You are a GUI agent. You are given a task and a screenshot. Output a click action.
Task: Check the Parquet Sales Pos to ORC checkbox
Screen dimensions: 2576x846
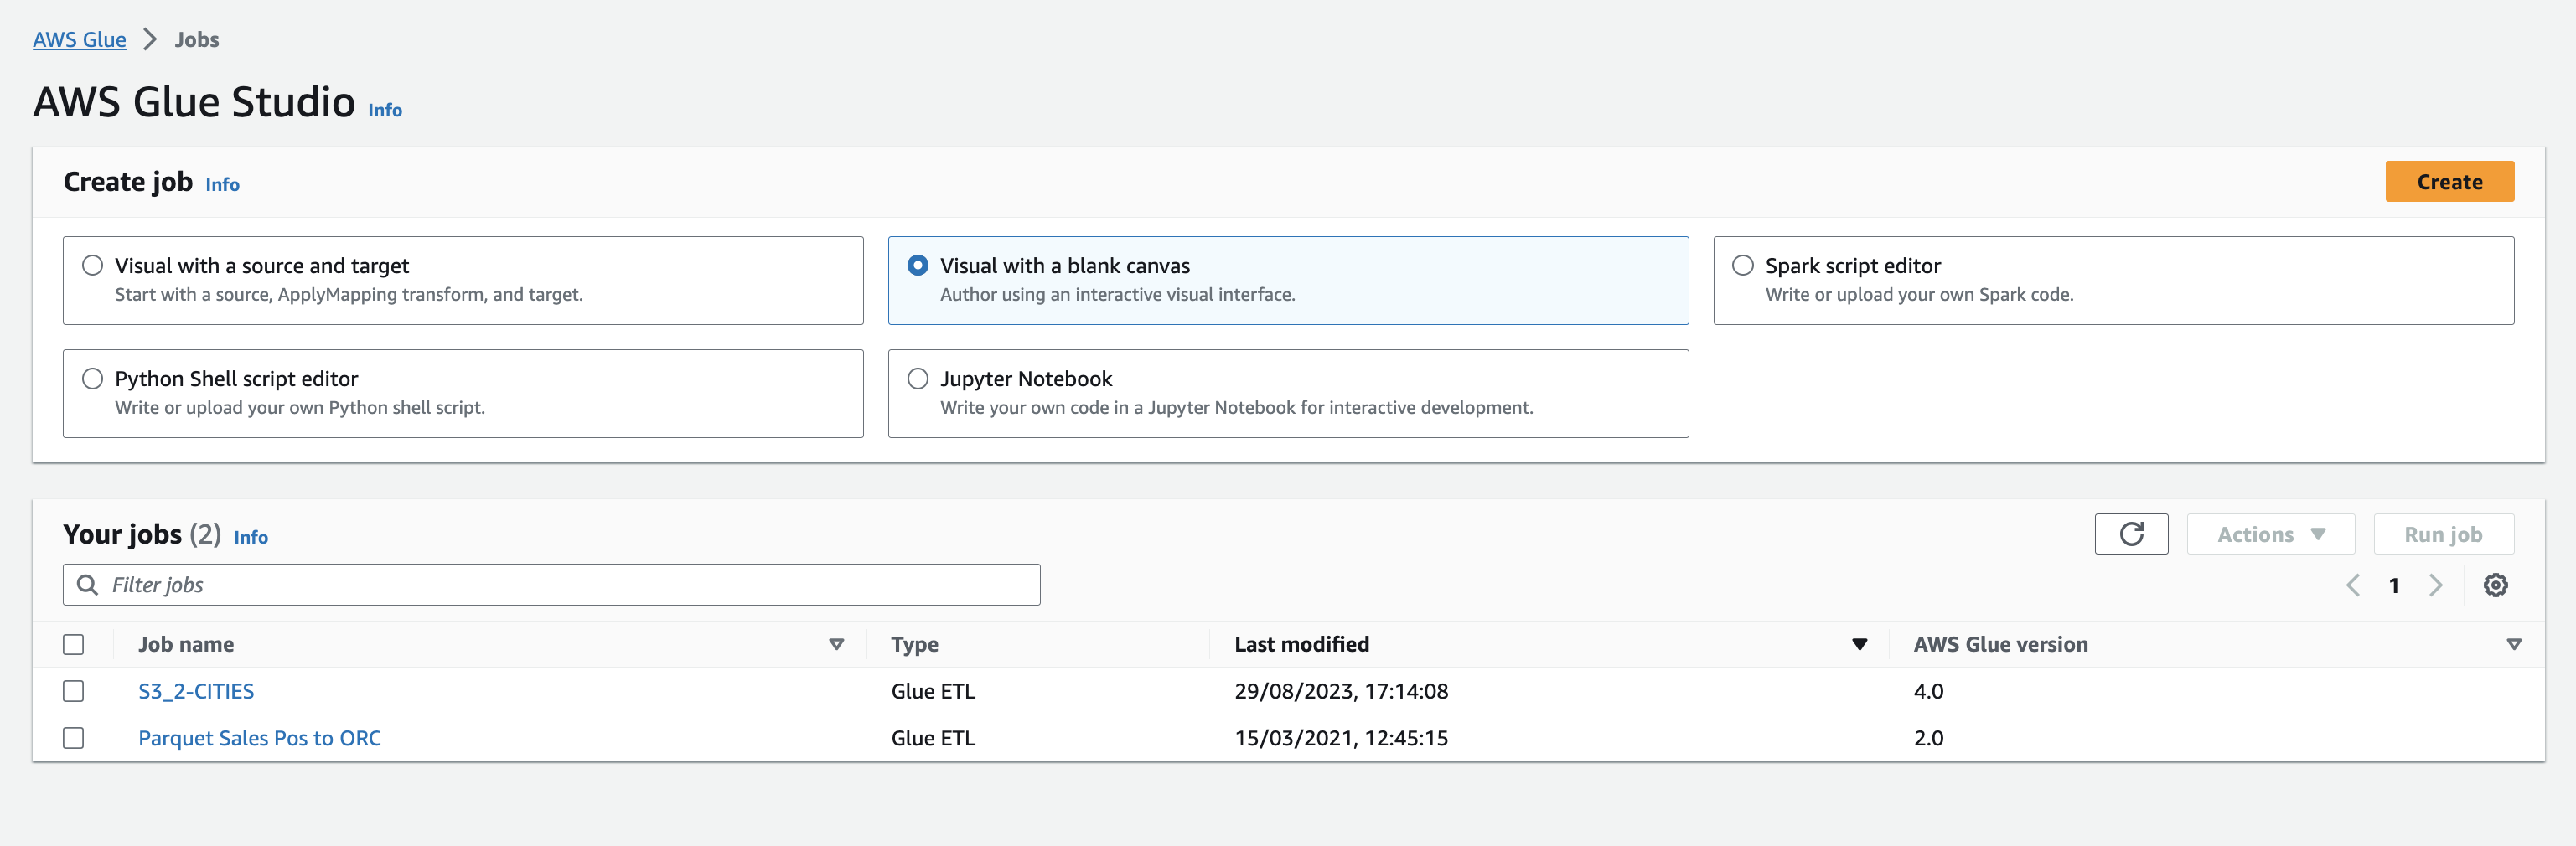(x=73, y=738)
